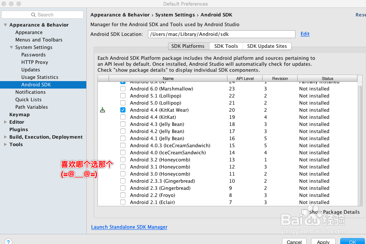The width and height of the screenshot is (366, 244).
Task: Click Launch Standalone SDK Manager link
Action: (129, 227)
